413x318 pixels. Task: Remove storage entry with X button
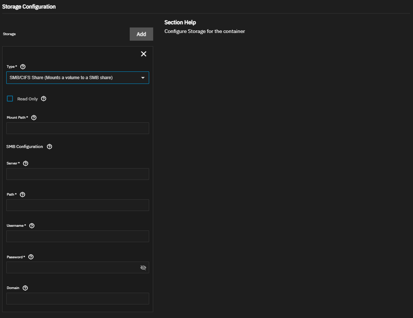coord(144,54)
